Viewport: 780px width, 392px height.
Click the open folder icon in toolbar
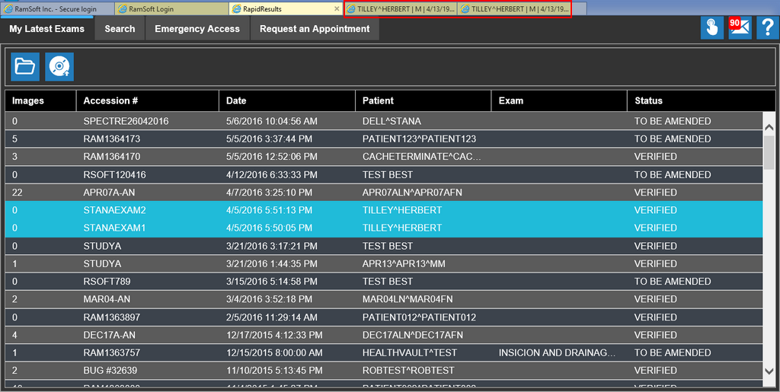(25, 67)
